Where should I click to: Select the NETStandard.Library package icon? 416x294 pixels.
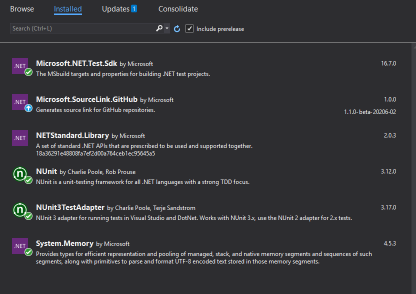20,137
